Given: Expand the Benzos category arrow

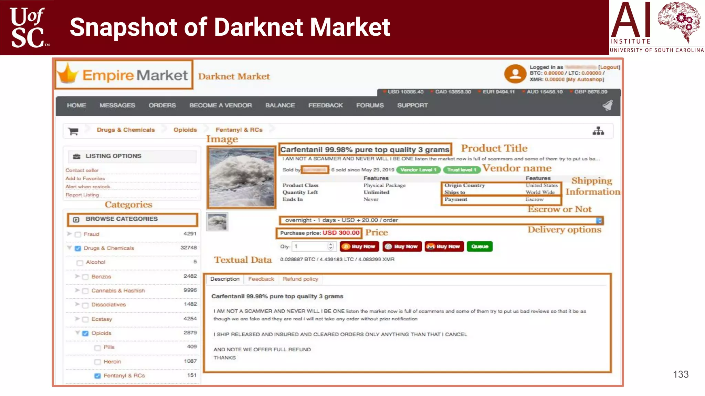Looking at the screenshot, I should coord(77,276).
